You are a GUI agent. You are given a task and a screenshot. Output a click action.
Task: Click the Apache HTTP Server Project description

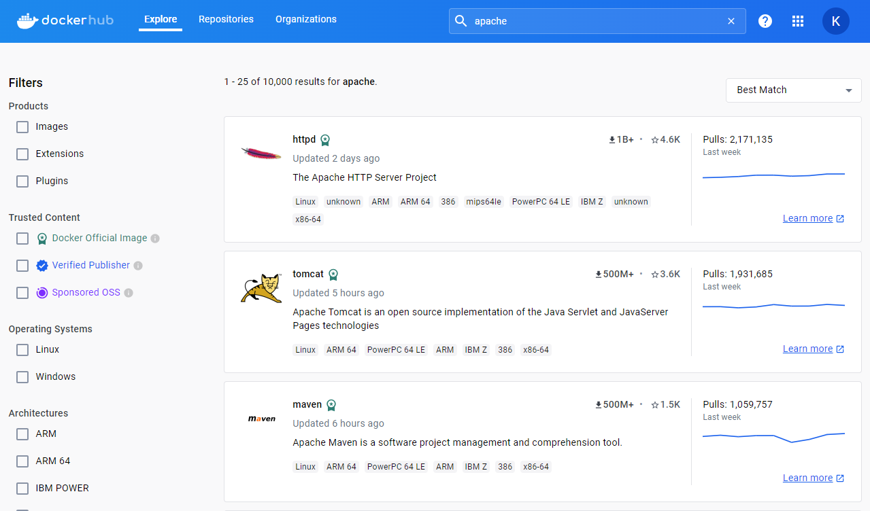365,177
